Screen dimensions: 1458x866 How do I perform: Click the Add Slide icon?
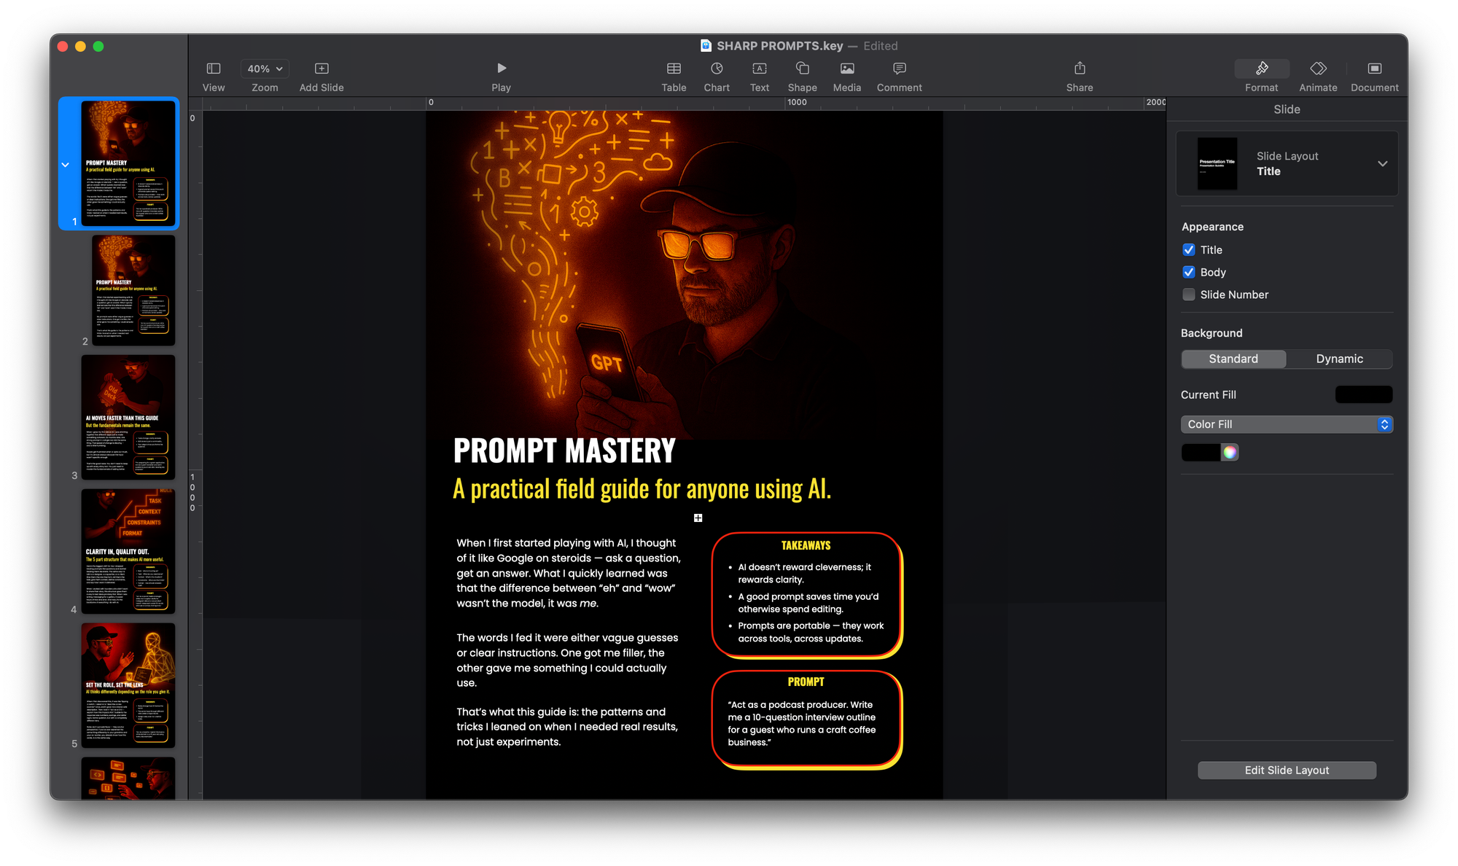[321, 69]
